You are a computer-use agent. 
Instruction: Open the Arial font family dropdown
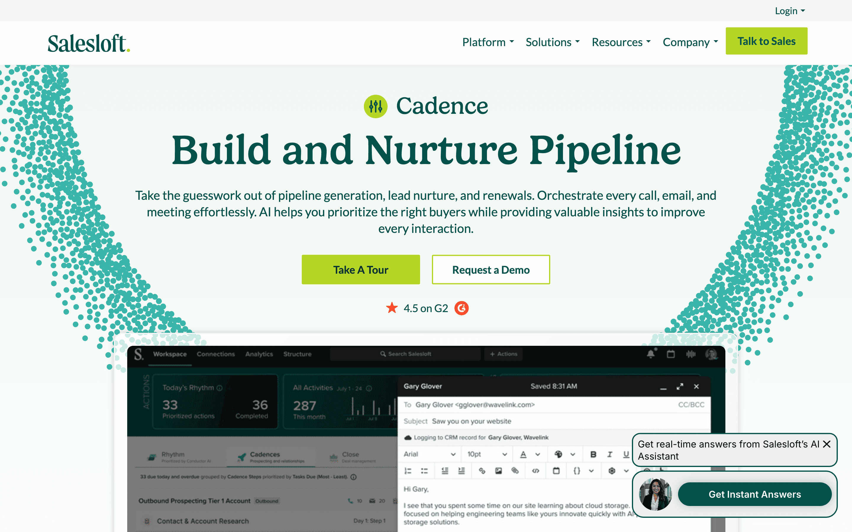coord(430,454)
